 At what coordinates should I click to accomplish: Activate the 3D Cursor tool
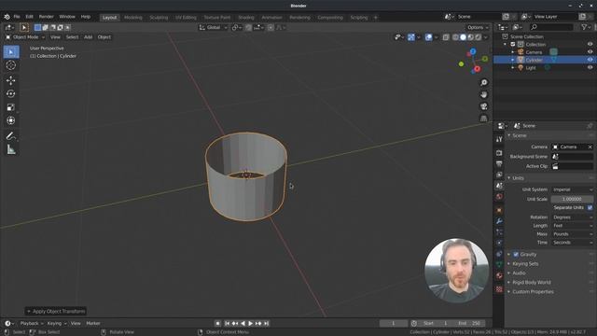coord(11,65)
